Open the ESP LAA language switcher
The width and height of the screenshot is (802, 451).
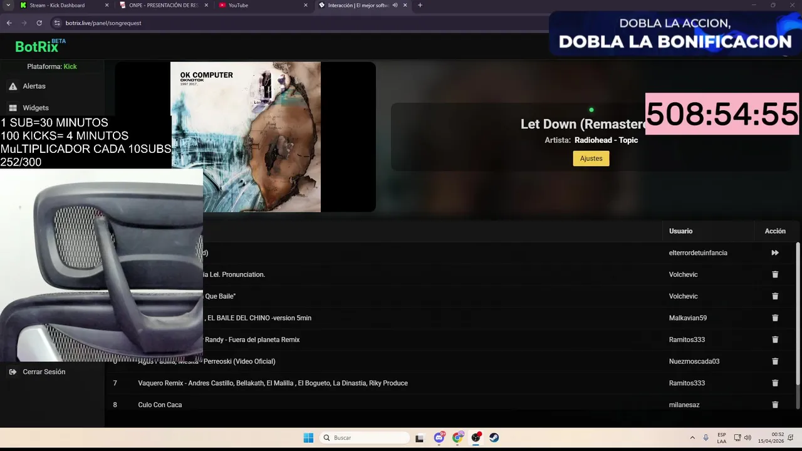[x=722, y=438]
